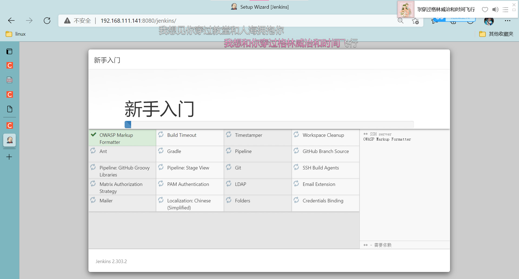
Task: Select the Matrix Authorization Strategy plugin name
Action: tap(121, 188)
